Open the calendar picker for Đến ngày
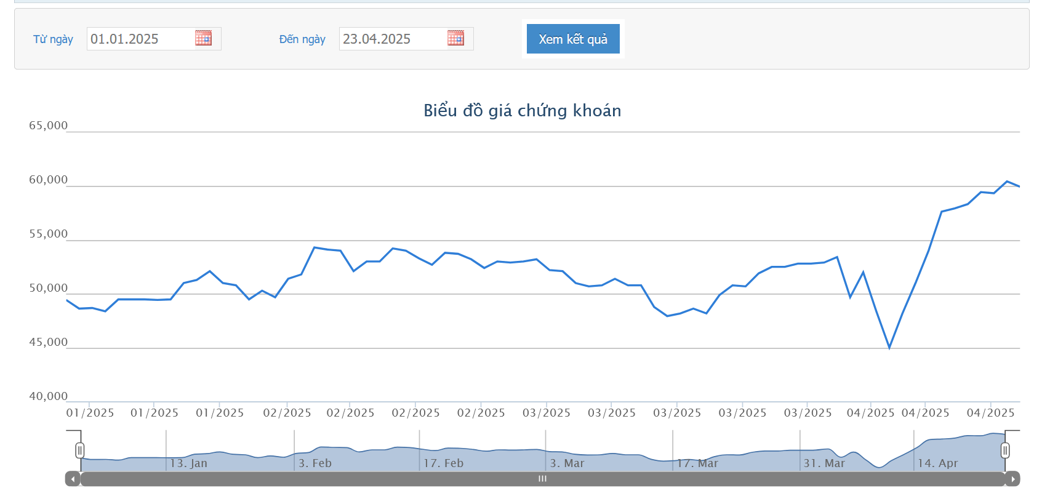The image size is (1050, 496). point(455,38)
